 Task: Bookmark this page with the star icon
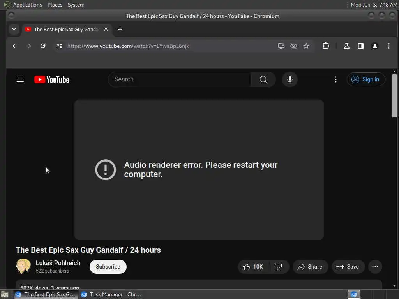(306, 46)
